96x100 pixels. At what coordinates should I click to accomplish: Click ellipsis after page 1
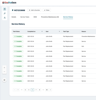(22, 90)
